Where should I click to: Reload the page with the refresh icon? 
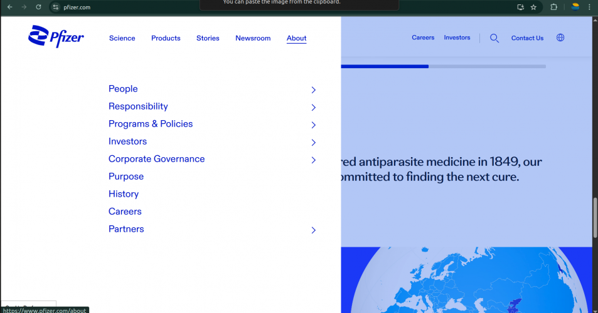38,7
